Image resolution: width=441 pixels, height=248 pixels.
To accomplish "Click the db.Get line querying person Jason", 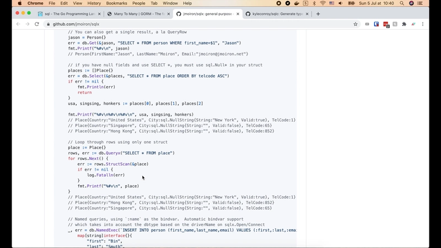I will click(x=154, y=43).
